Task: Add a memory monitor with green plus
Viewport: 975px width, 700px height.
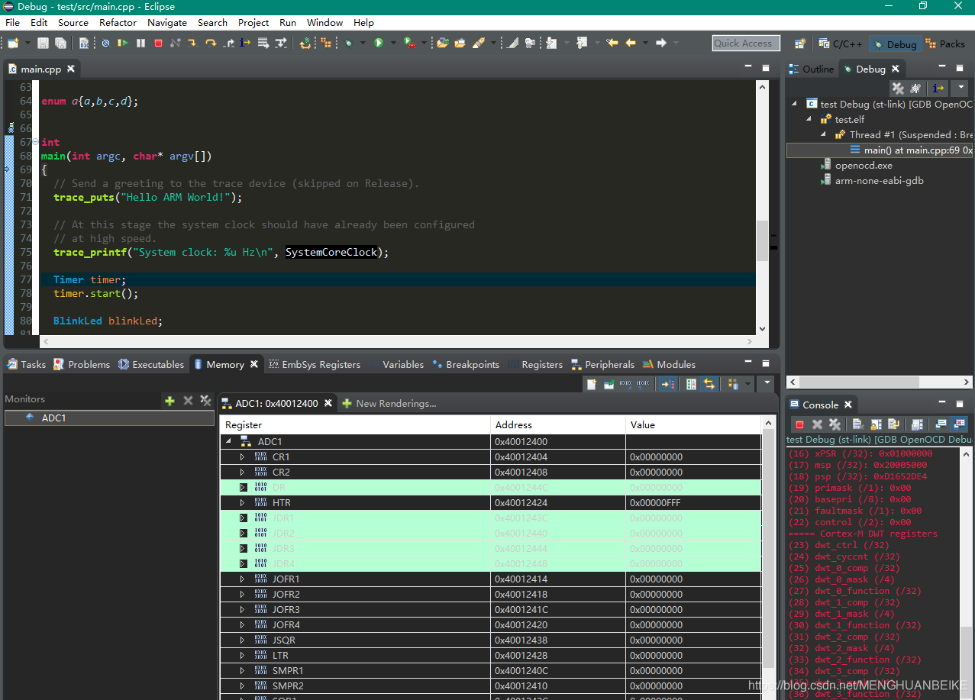Action: 169,400
